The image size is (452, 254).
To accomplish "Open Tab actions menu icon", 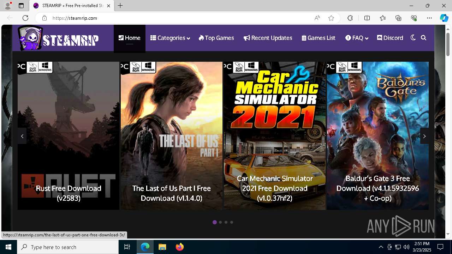I will pos(21,6).
